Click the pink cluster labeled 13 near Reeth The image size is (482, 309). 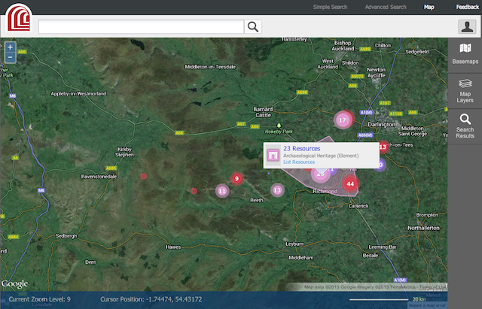[x=277, y=190]
